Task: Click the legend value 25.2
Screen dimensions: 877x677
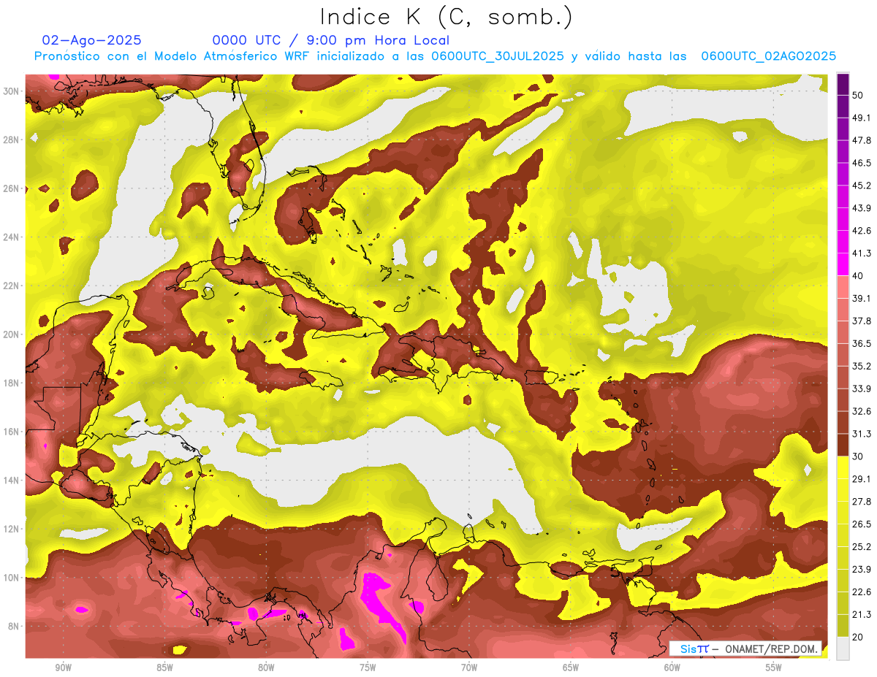Action: (862, 547)
